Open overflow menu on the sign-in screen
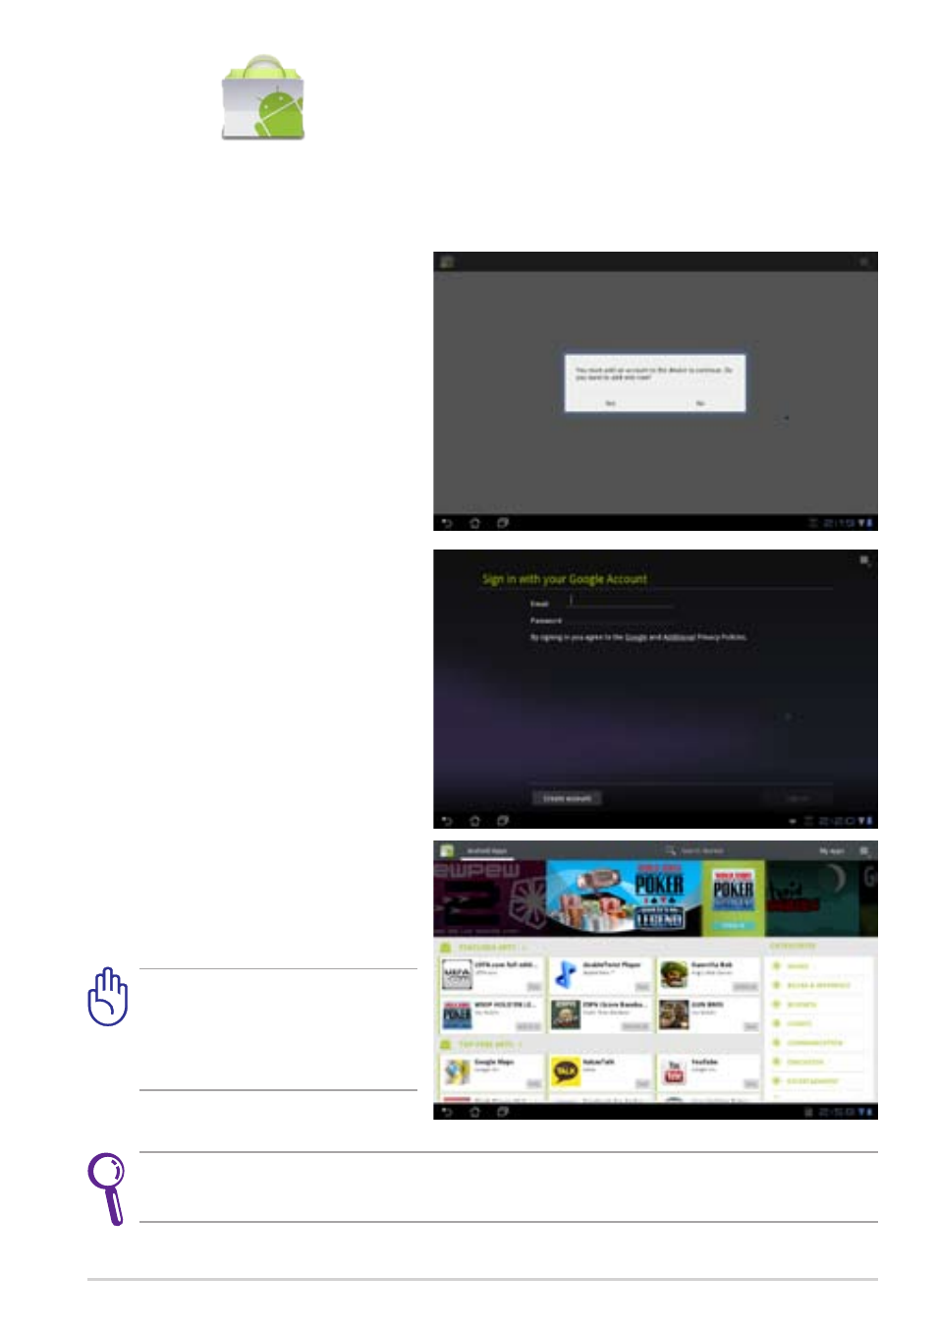 (864, 560)
